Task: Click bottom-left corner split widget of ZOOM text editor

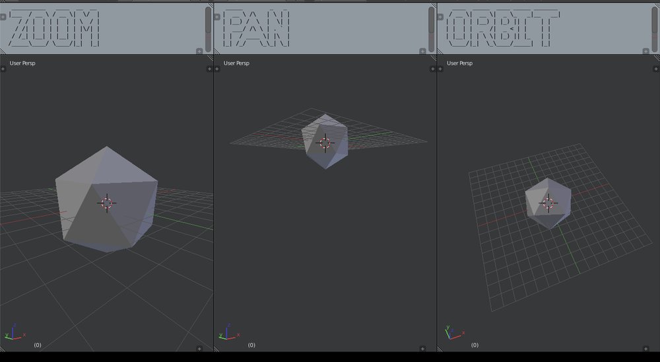Action: [x=3, y=52]
